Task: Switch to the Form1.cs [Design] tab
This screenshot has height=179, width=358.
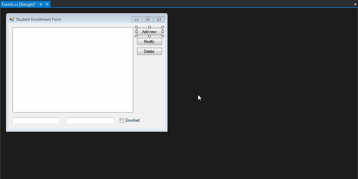Action: 19,4
